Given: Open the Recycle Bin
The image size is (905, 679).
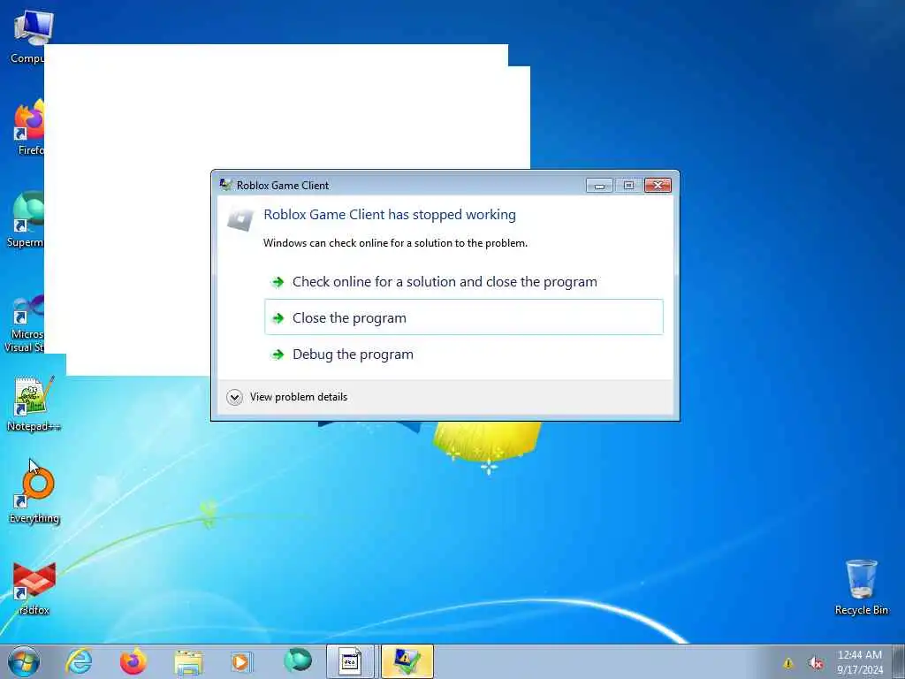Looking at the screenshot, I should [861, 587].
